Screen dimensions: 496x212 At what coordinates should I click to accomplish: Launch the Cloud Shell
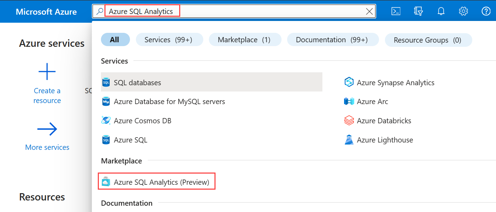click(x=395, y=11)
